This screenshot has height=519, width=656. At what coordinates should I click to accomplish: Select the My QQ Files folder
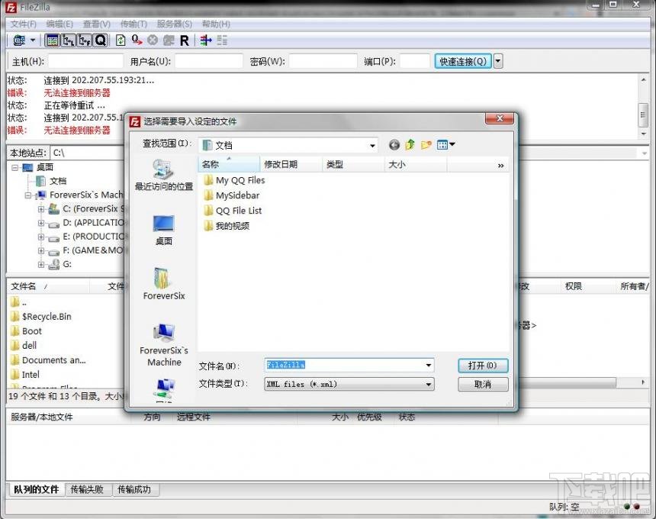tap(234, 180)
